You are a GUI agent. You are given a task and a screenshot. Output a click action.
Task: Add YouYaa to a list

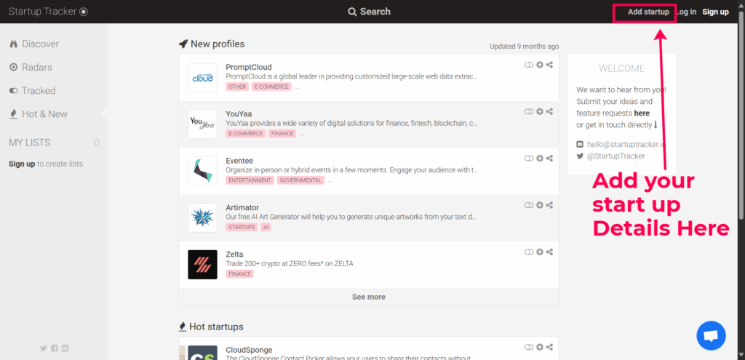[x=540, y=111]
